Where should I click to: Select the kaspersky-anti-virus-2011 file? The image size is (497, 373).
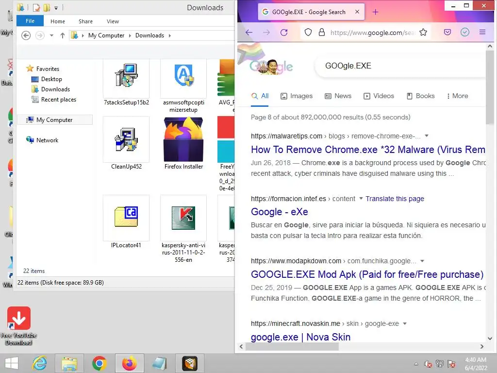pyautogui.click(x=183, y=229)
